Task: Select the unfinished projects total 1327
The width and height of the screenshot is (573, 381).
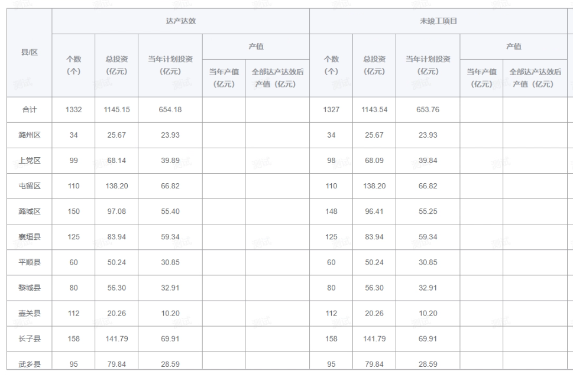Action: point(331,110)
